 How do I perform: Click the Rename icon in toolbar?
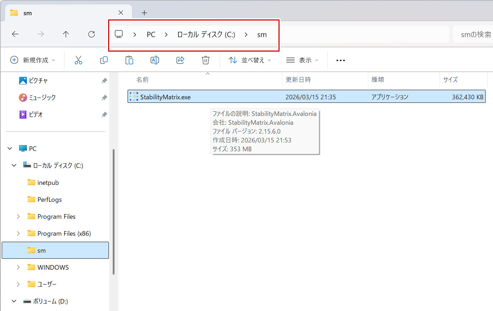pyautogui.click(x=155, y=60)
